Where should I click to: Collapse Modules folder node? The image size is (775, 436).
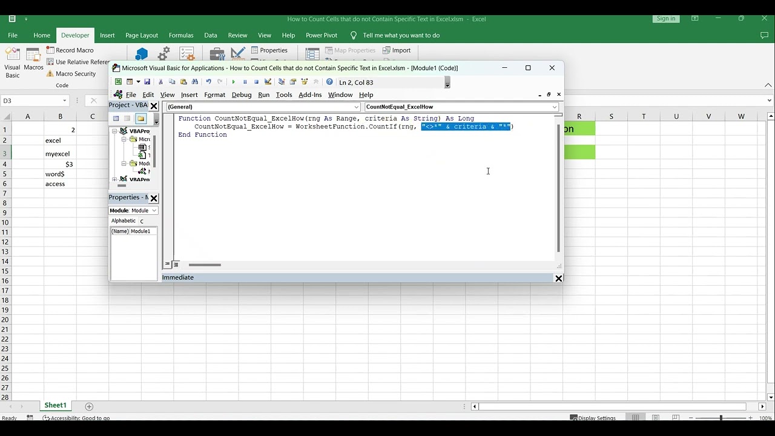pos(124,163)
